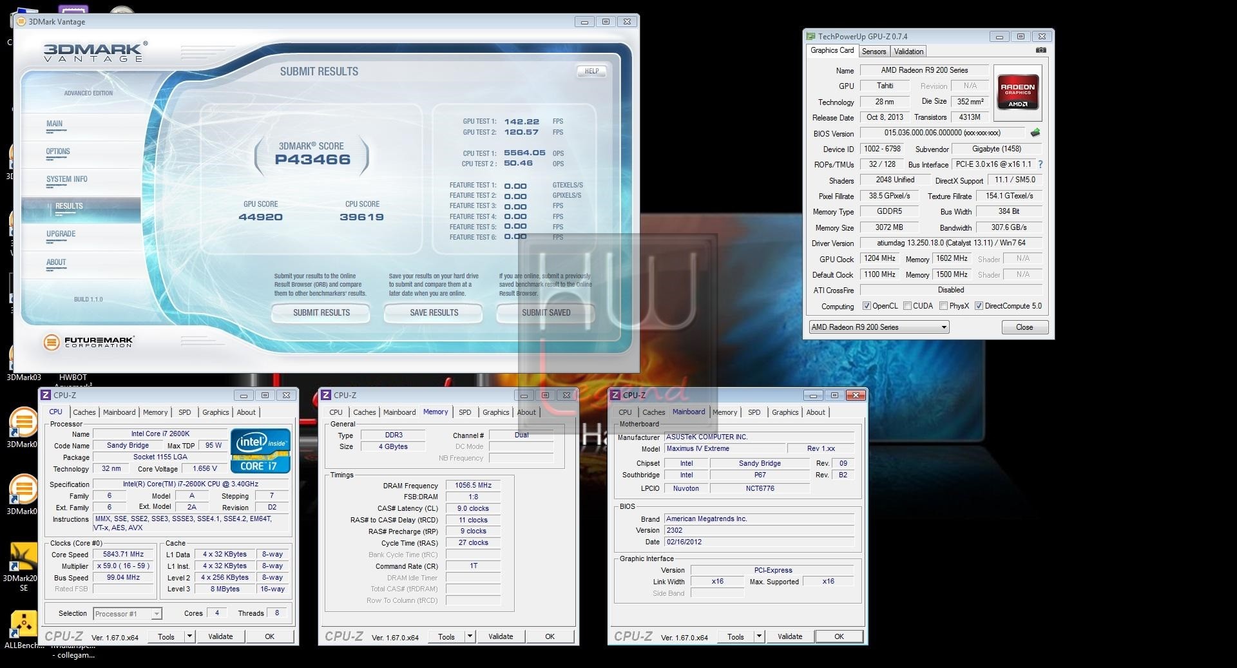Click the CPU-Z Mainboard window title icon
The height and width of the screenshot is (668, 1237).
coord(615,395)
